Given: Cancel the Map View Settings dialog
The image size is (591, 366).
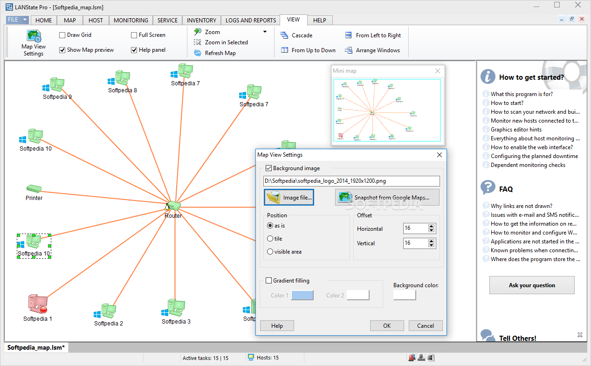Looking at the screenshot, I should 426,326.
